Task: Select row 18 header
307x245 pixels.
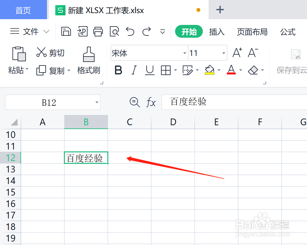Action: (10, 227)
